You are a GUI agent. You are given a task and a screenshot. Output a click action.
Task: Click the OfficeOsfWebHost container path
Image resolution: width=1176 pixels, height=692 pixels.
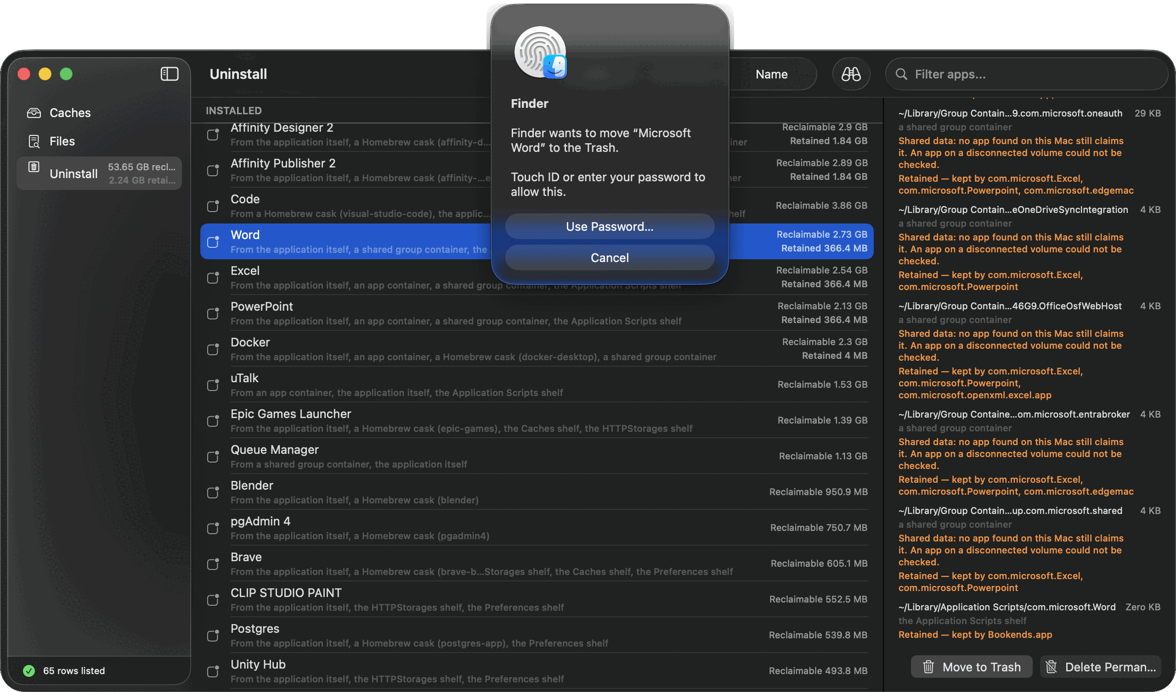coord(1010,307)
